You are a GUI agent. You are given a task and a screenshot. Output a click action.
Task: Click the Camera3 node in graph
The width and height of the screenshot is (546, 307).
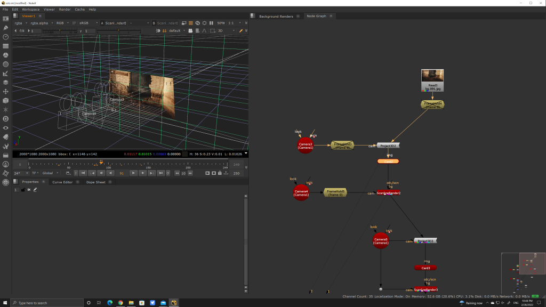pos(305,146)
